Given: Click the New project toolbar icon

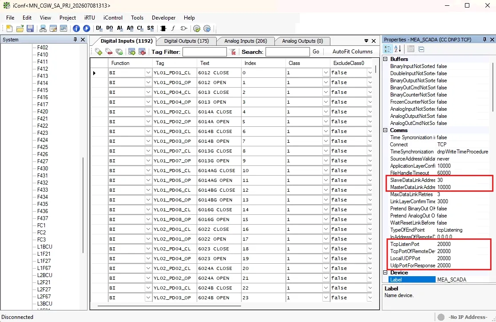Looking at the screenshot, I should (9, 28).
